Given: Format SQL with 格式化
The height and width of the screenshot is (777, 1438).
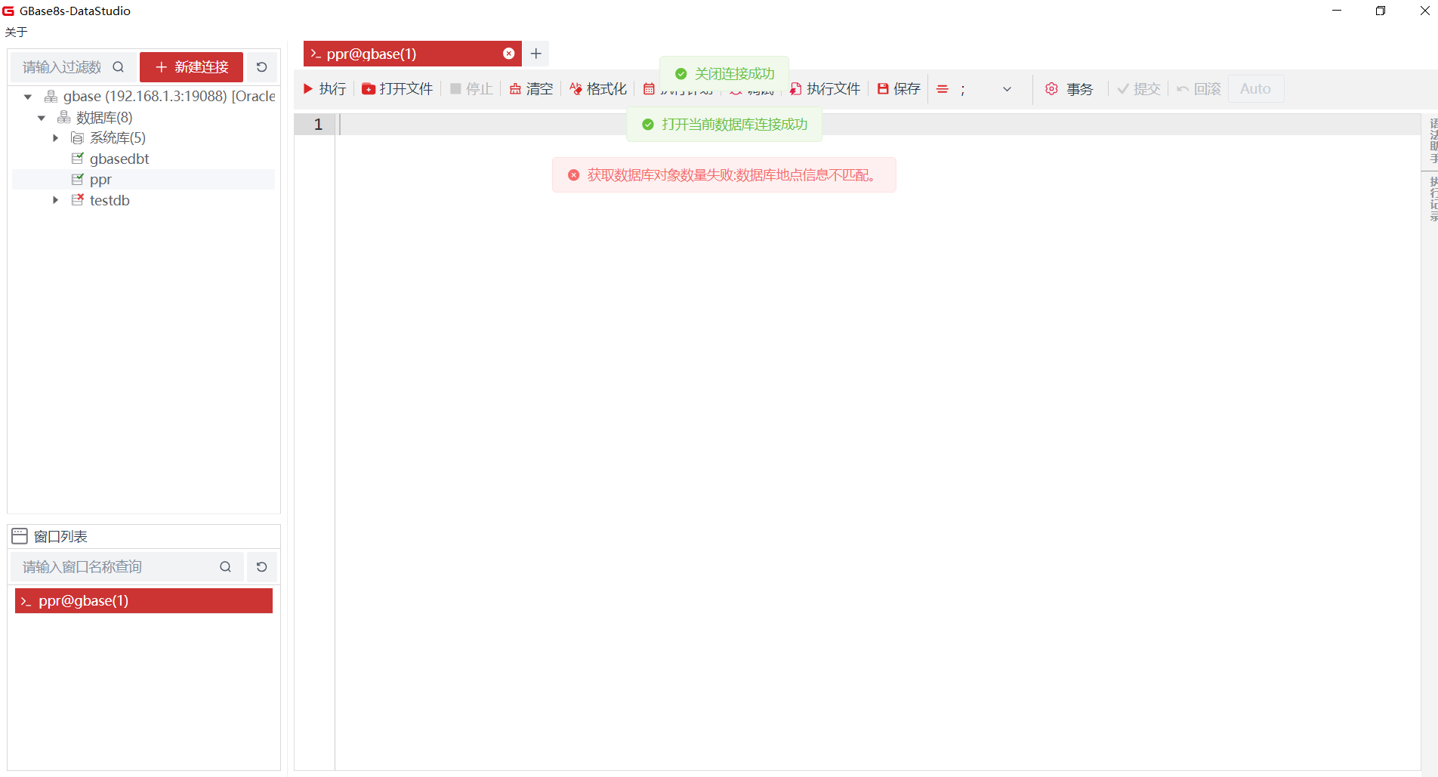Looking at the screenshot, I should coord(598,89).
